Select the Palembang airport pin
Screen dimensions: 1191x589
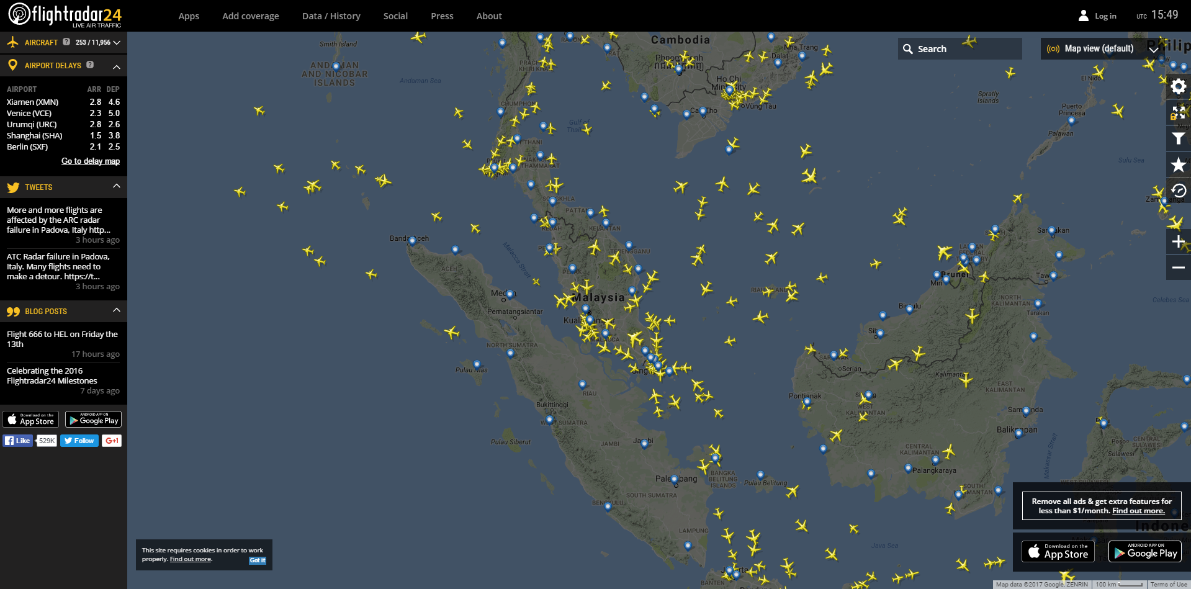coord(675,479)
